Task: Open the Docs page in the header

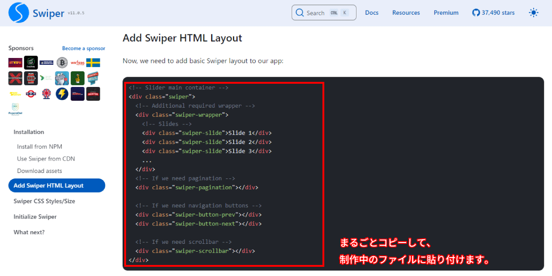Action: click(372, 13)
